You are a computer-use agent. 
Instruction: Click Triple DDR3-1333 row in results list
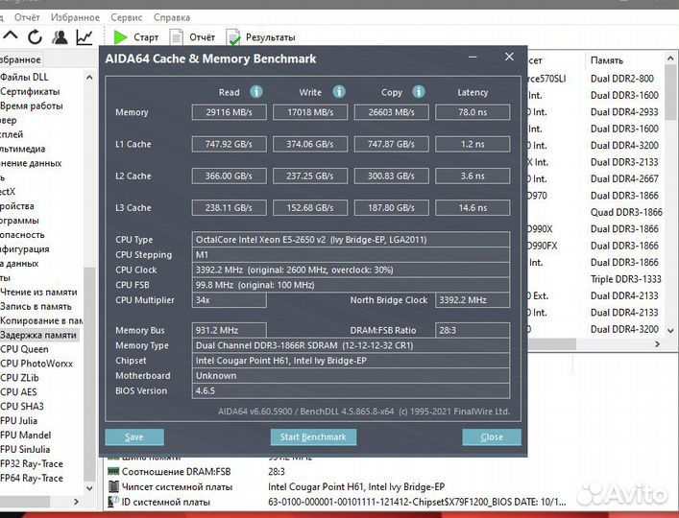point(626,279)
